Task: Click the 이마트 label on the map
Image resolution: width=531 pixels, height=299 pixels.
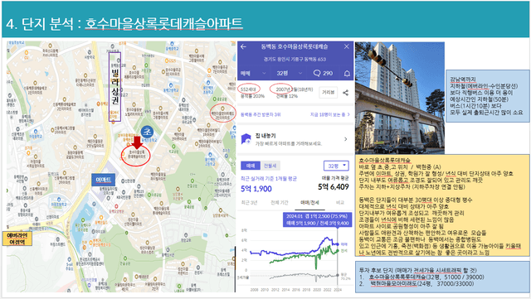Action: coord(103,180)
